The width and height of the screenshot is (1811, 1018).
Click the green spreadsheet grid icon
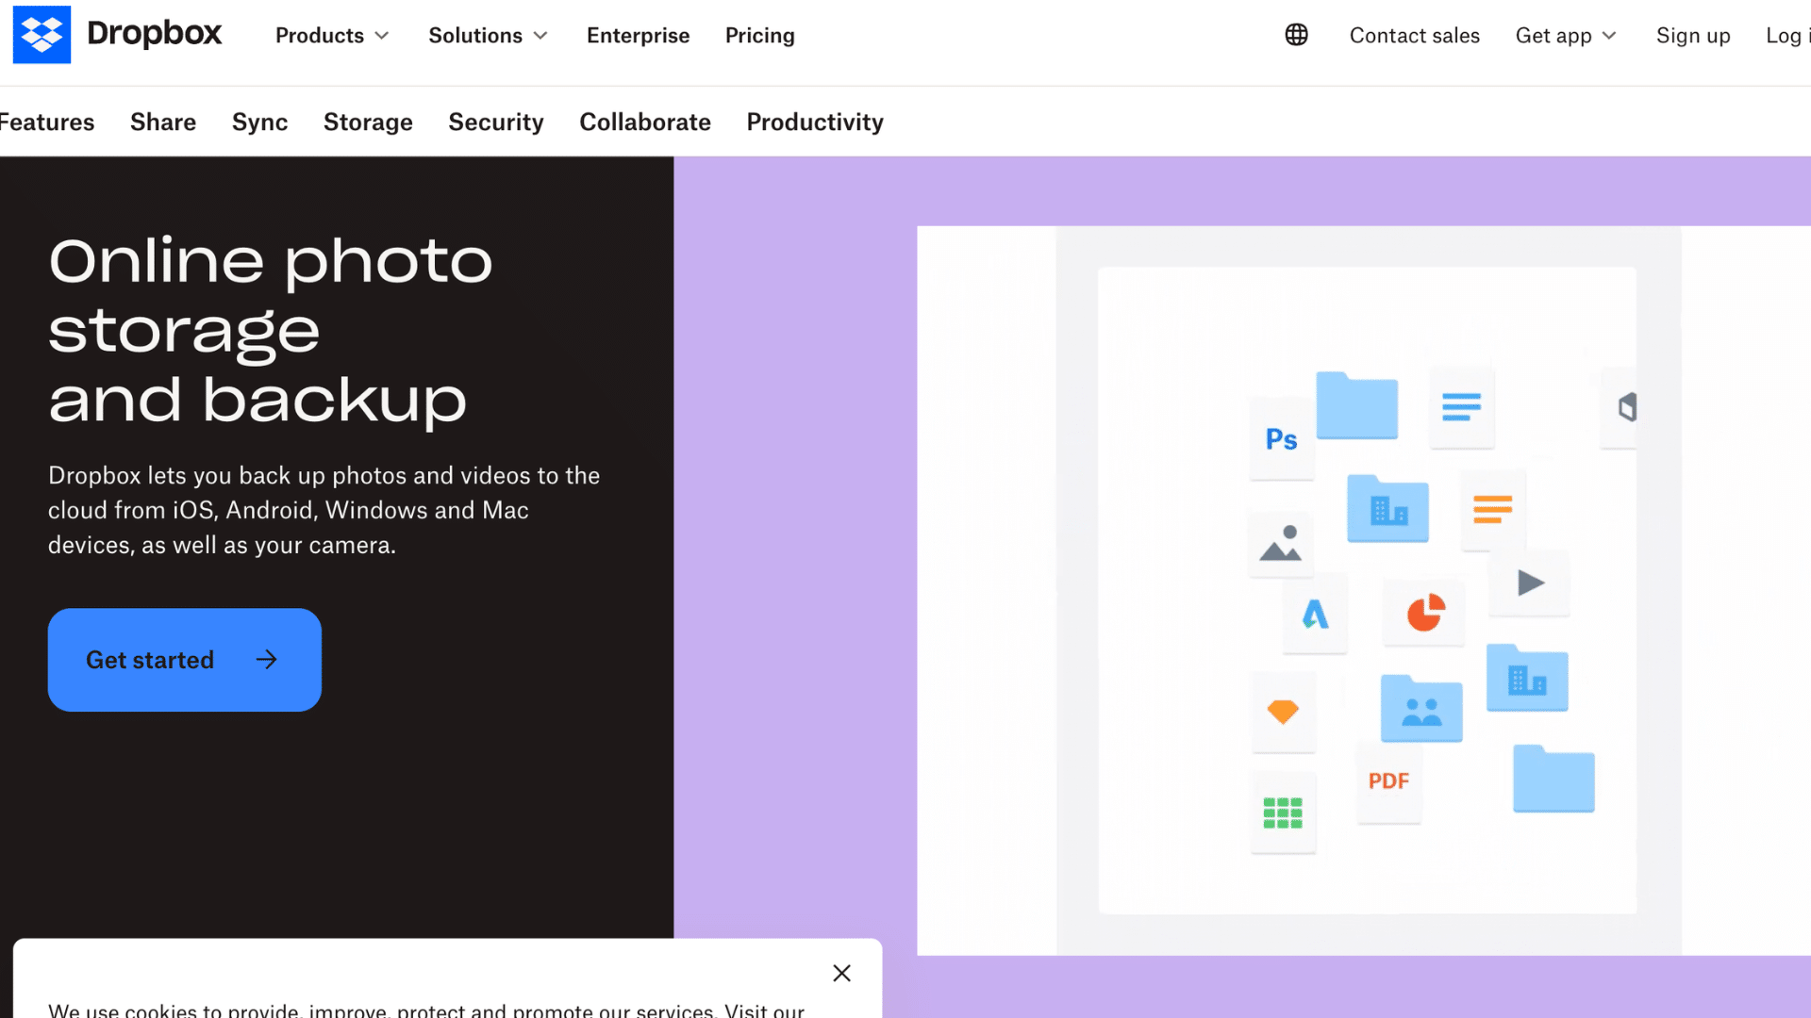(x=1283, y=813)
